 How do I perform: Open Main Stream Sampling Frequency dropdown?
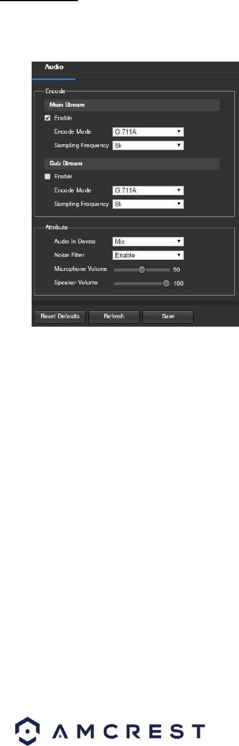pyautogui.click(x=148, y=145)
